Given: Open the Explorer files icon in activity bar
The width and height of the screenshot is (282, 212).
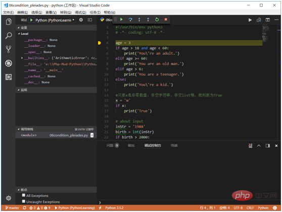Looking at the screenshot, I should click(x=9, y=22).
